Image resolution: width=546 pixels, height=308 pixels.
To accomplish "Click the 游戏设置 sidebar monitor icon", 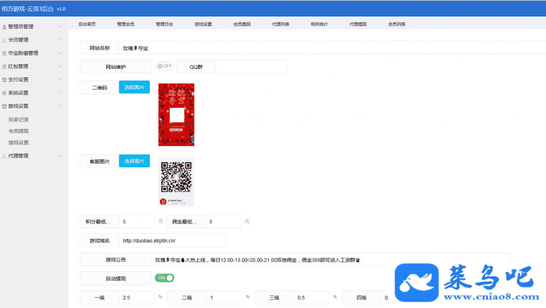I will (x=4, y=106).
